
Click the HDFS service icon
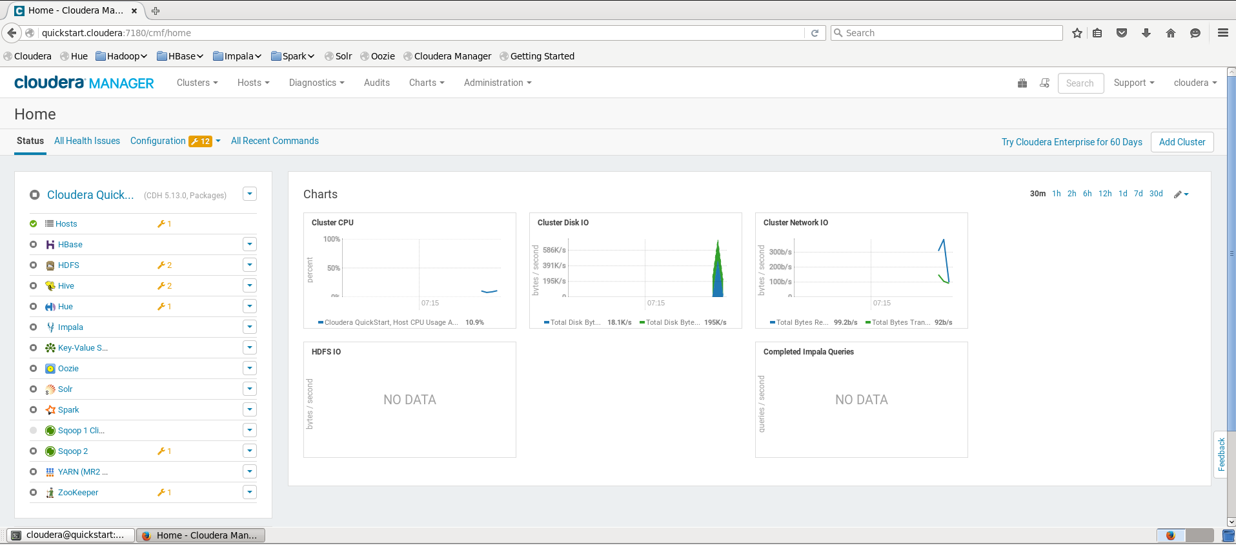[50, 265]
